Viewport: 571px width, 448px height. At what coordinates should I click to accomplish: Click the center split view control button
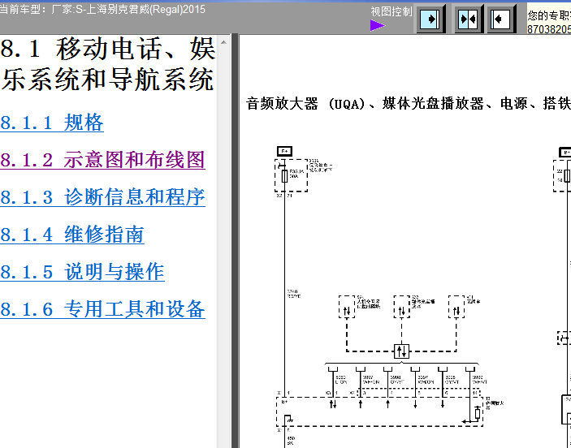pyautogui.click(x=468, y=19)
